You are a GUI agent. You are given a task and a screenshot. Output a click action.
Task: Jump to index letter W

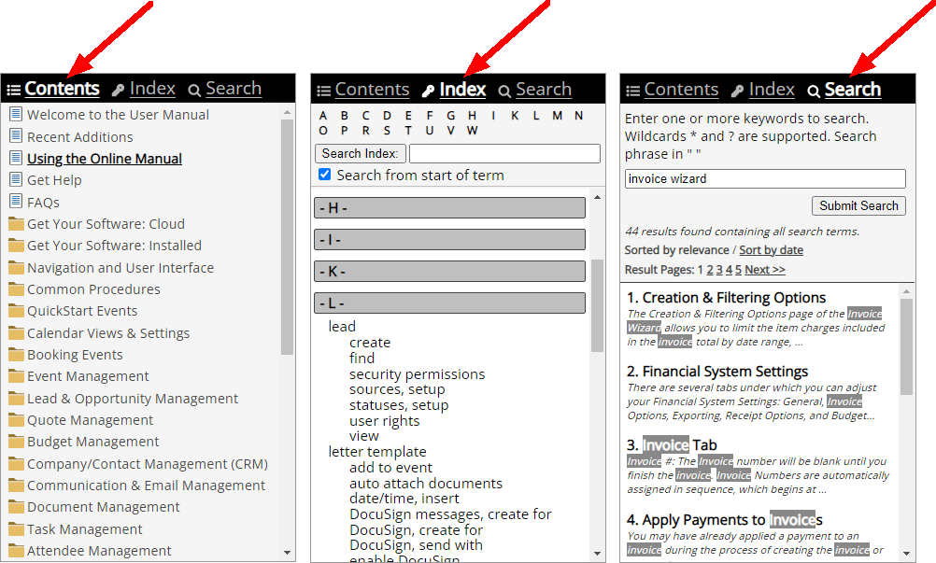coord(472,131)
